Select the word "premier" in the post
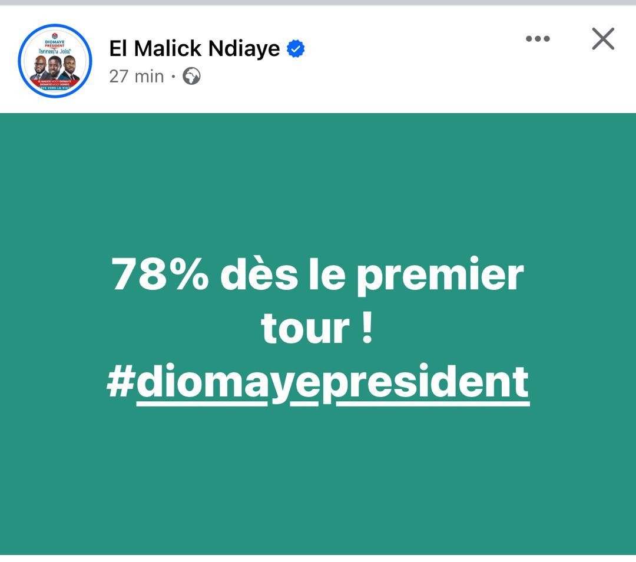 440,275
